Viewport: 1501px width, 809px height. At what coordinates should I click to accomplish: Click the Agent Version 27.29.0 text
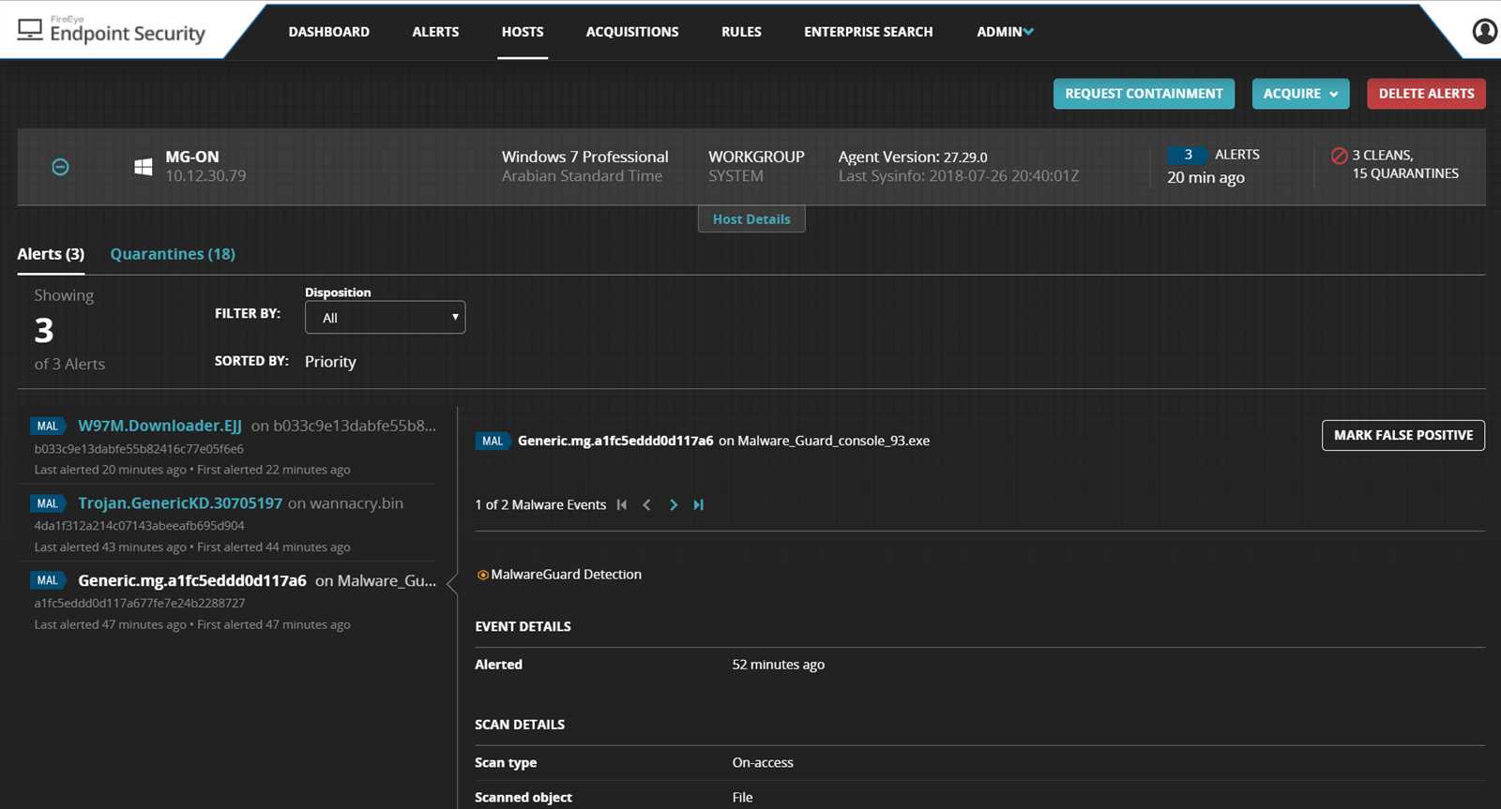click(913, 157)
